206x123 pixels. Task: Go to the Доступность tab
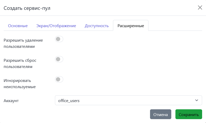[x=96, y=26]
